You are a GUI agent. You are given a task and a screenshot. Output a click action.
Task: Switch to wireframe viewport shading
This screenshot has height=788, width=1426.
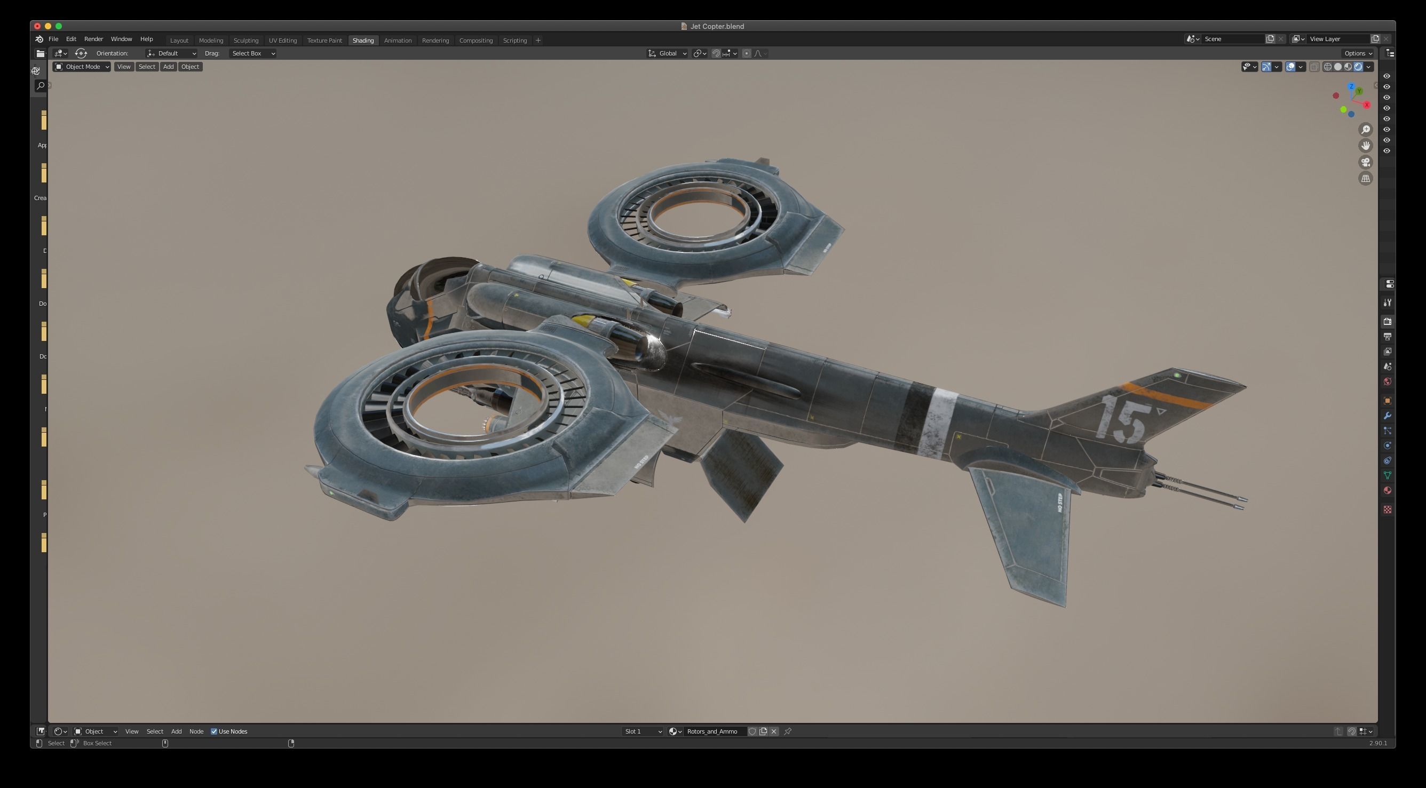[1327, 67]
